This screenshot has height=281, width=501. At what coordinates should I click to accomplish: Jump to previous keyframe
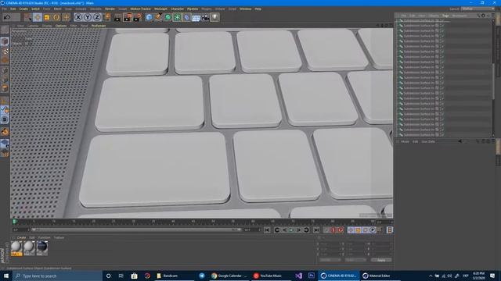(276, 230)
